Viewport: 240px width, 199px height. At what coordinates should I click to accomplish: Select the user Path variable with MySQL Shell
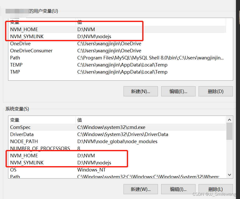point(15,58)
